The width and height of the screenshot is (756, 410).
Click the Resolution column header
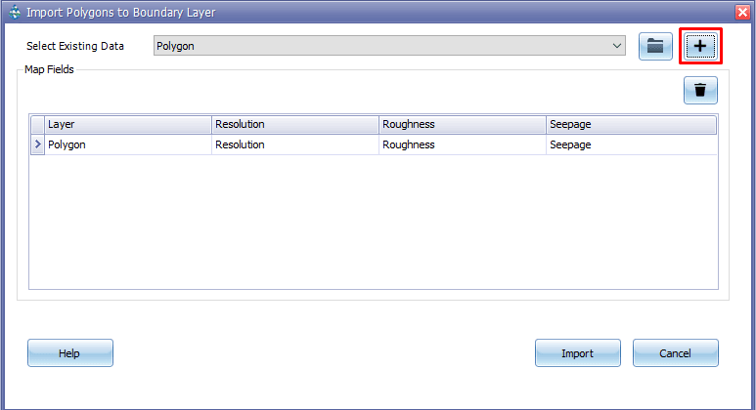tap(294, 125)
